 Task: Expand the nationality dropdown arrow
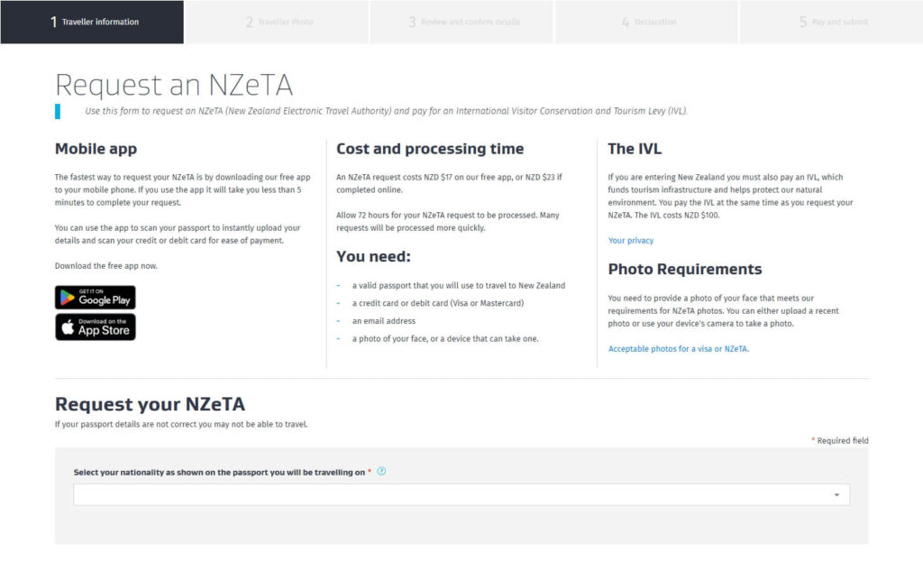click(836, 493)
